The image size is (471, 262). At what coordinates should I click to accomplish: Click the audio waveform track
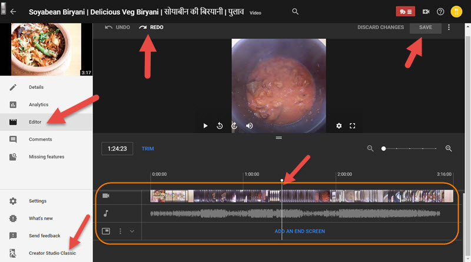point(295,214)
